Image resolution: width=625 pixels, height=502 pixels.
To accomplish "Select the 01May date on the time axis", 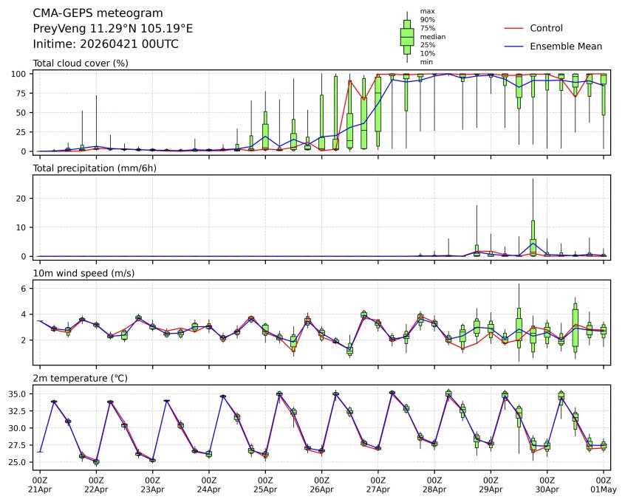I will 604,489.
